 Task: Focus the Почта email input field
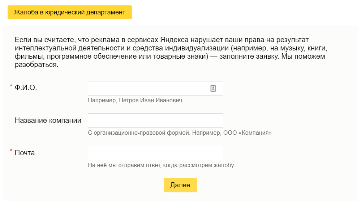[155, 153]
